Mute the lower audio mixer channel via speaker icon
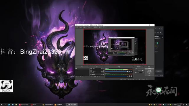This screenshot has height=106, width=189. [129, 76]
